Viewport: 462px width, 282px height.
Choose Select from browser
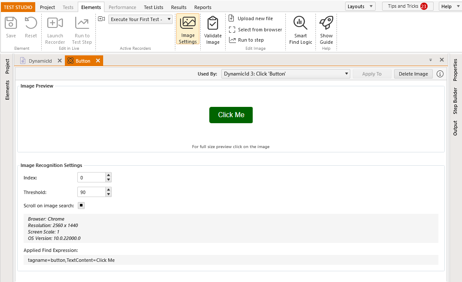[255, 30]
